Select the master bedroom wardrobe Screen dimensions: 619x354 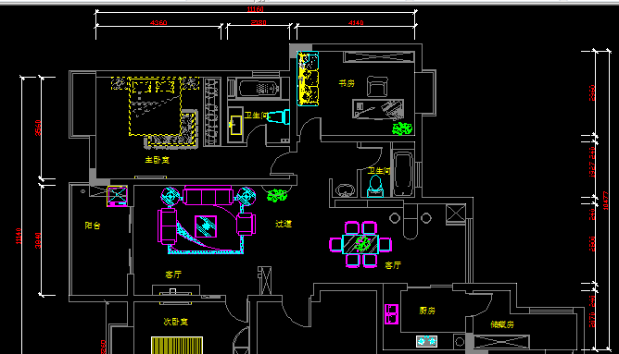click(212, 112)
